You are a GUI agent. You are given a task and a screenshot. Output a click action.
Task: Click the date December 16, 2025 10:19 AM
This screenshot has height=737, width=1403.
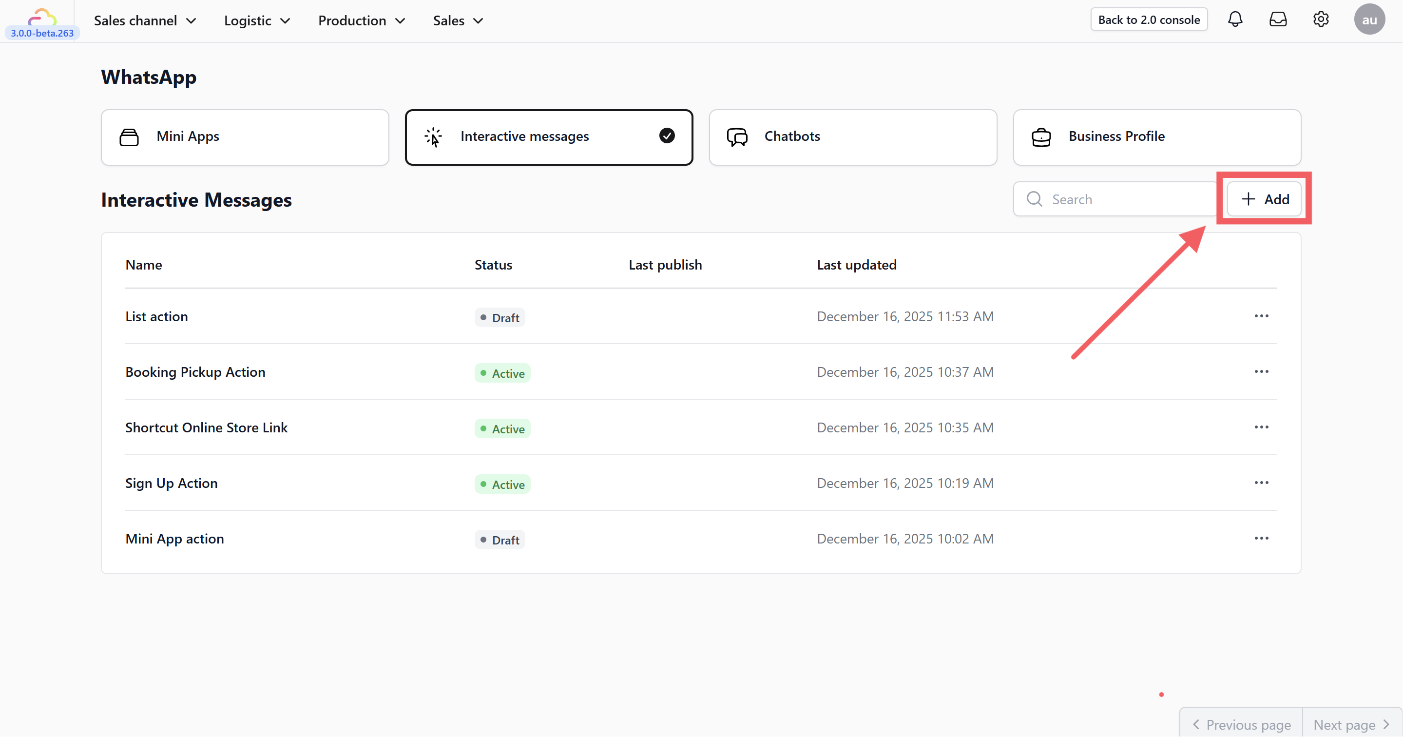[x=905, y=483]
